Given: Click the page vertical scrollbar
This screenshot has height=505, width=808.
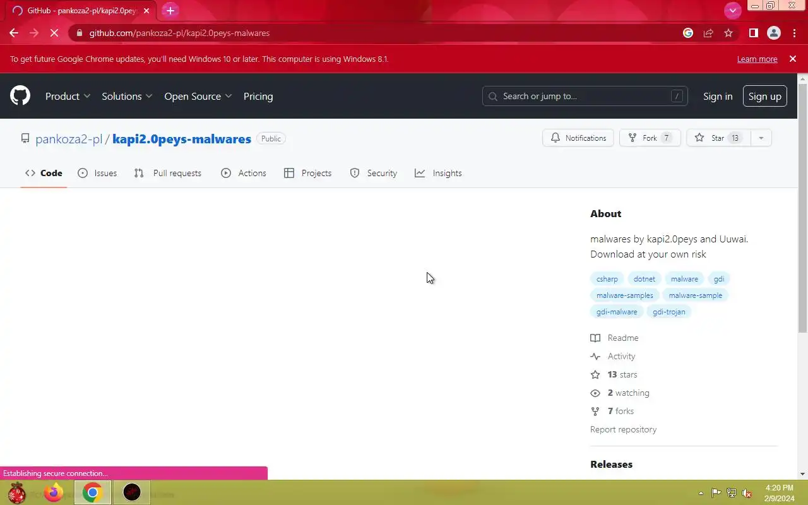Looking at the screenshot, I should [x=802, y=208].
